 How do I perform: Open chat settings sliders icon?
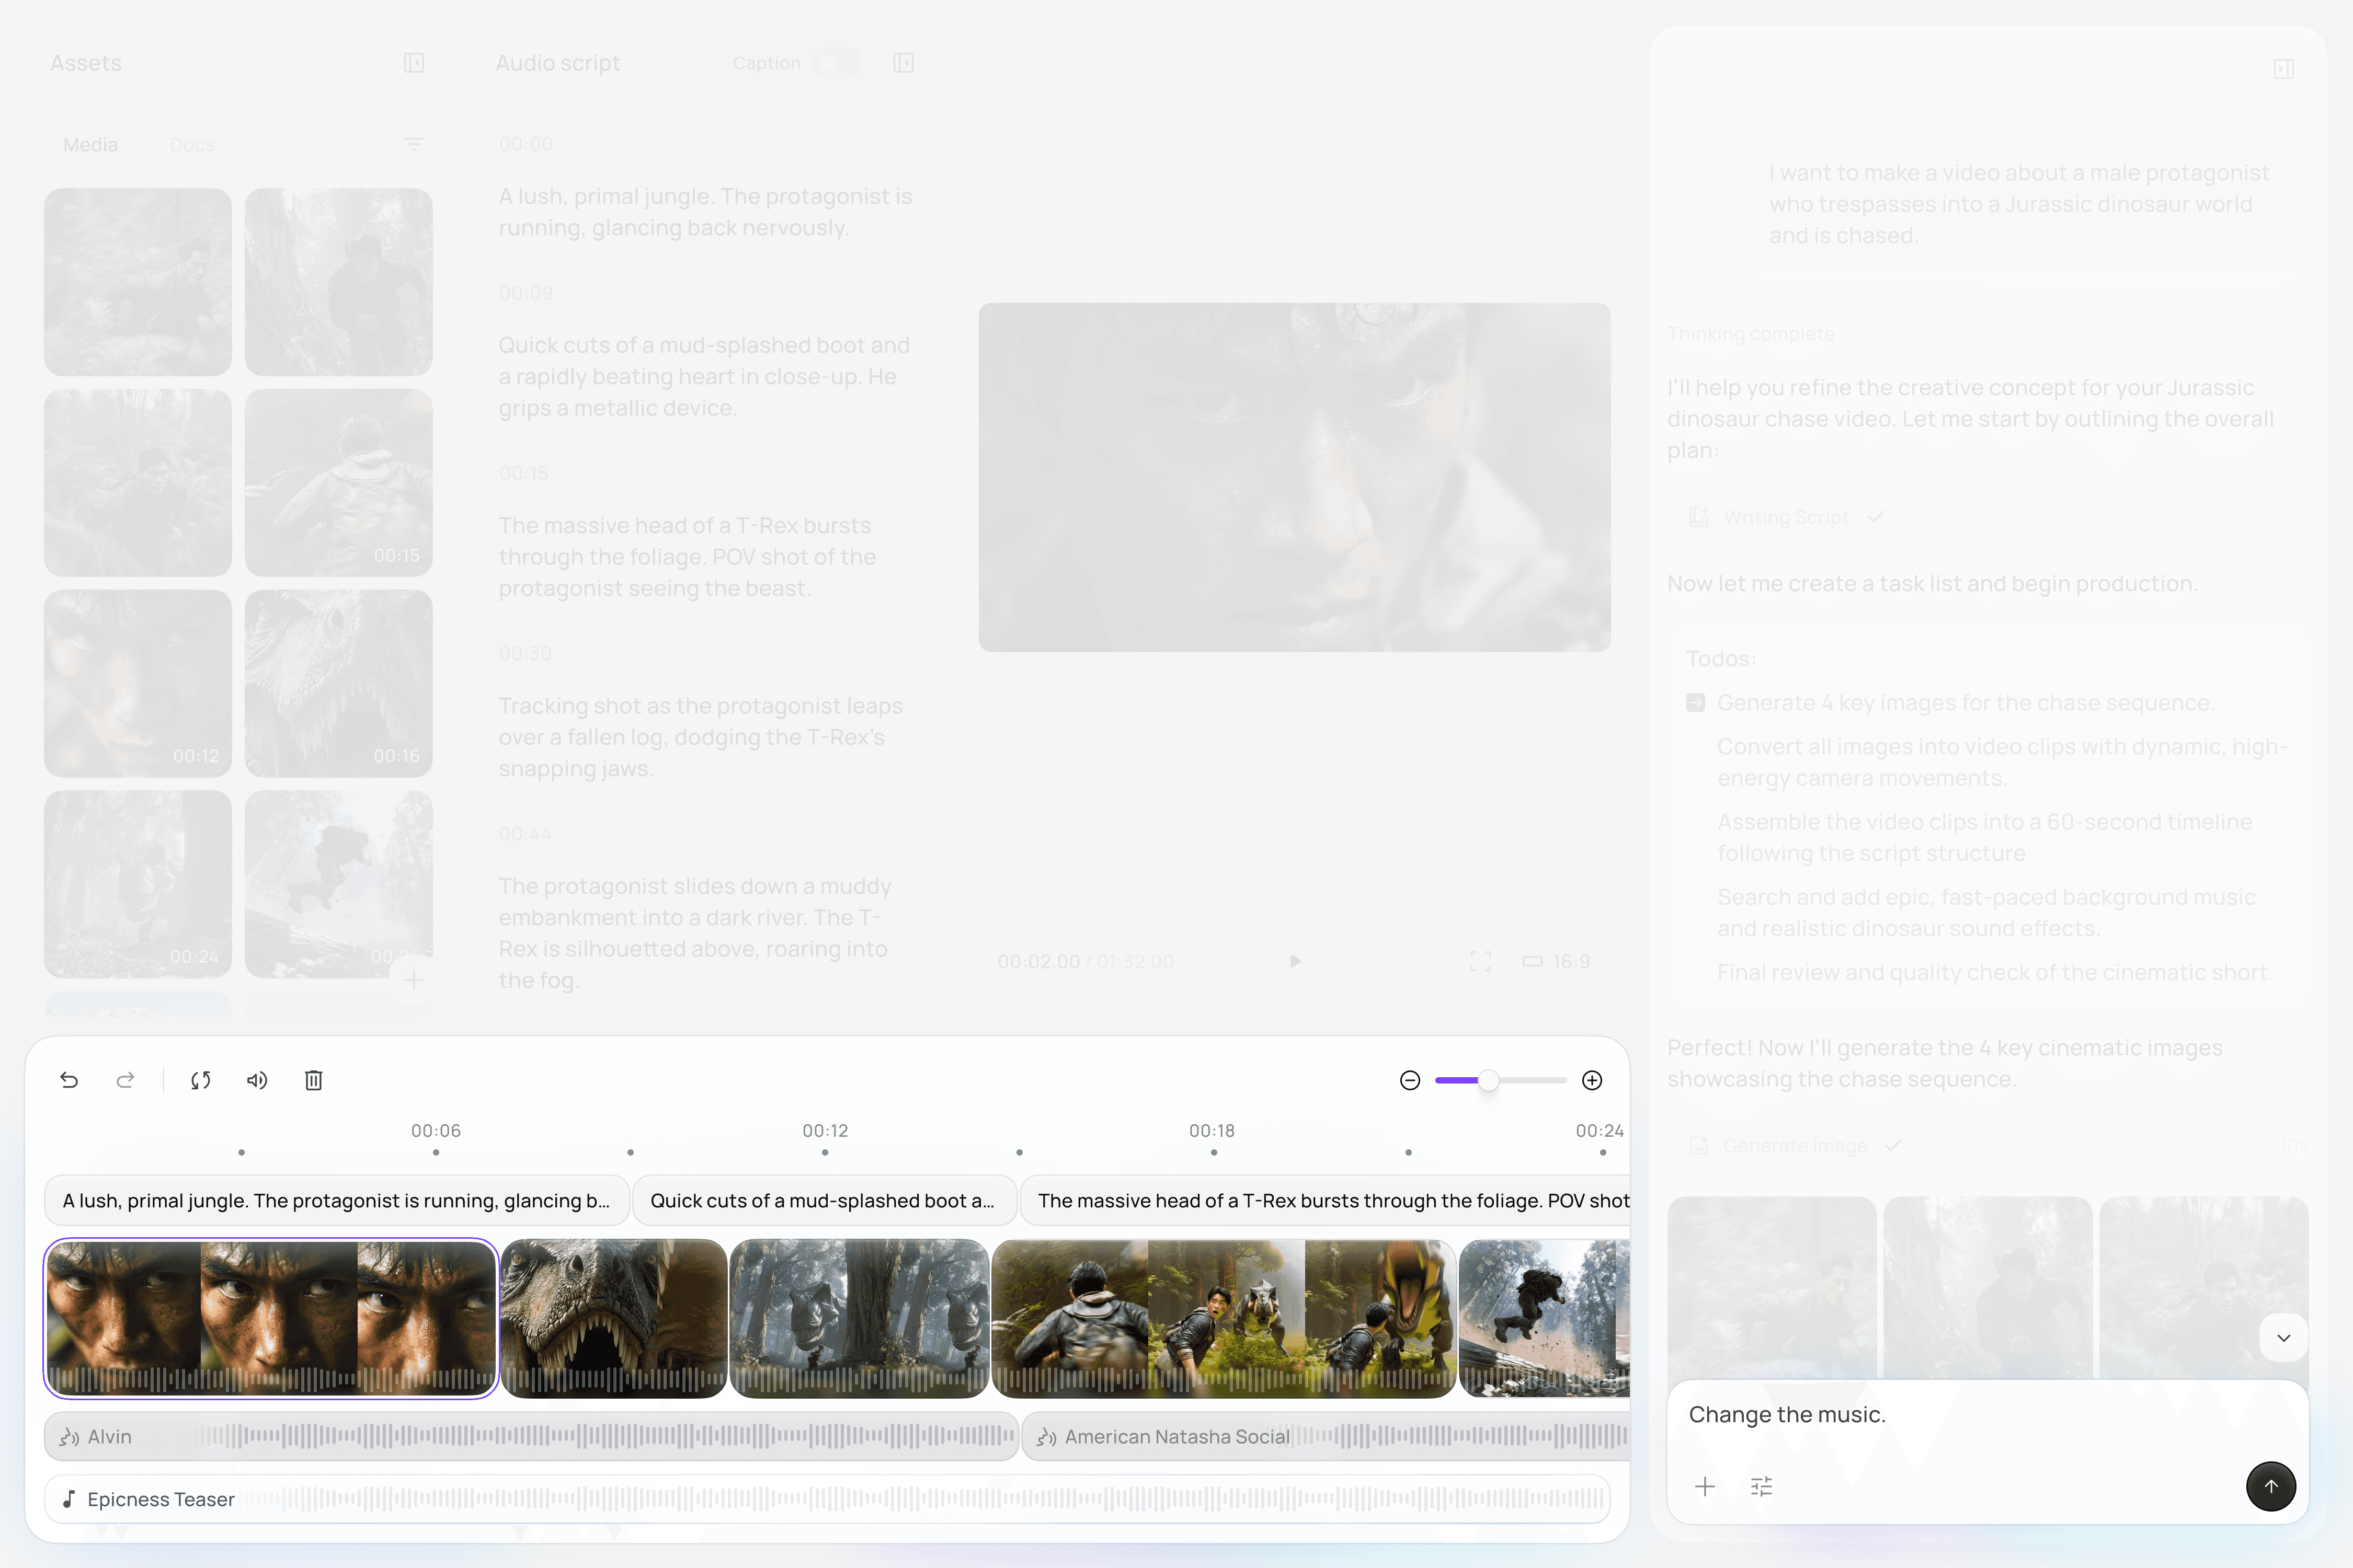point(1762,1486)
